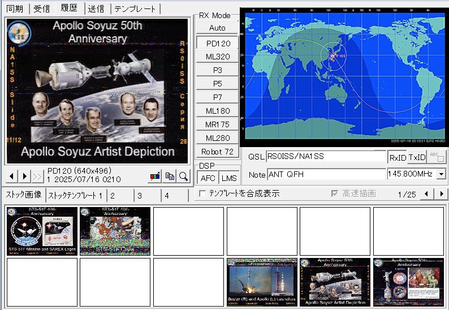Viewport: 449px width, 310px height.
Task: Copy the received image to clipboard
Action: [x=170, y=176]
